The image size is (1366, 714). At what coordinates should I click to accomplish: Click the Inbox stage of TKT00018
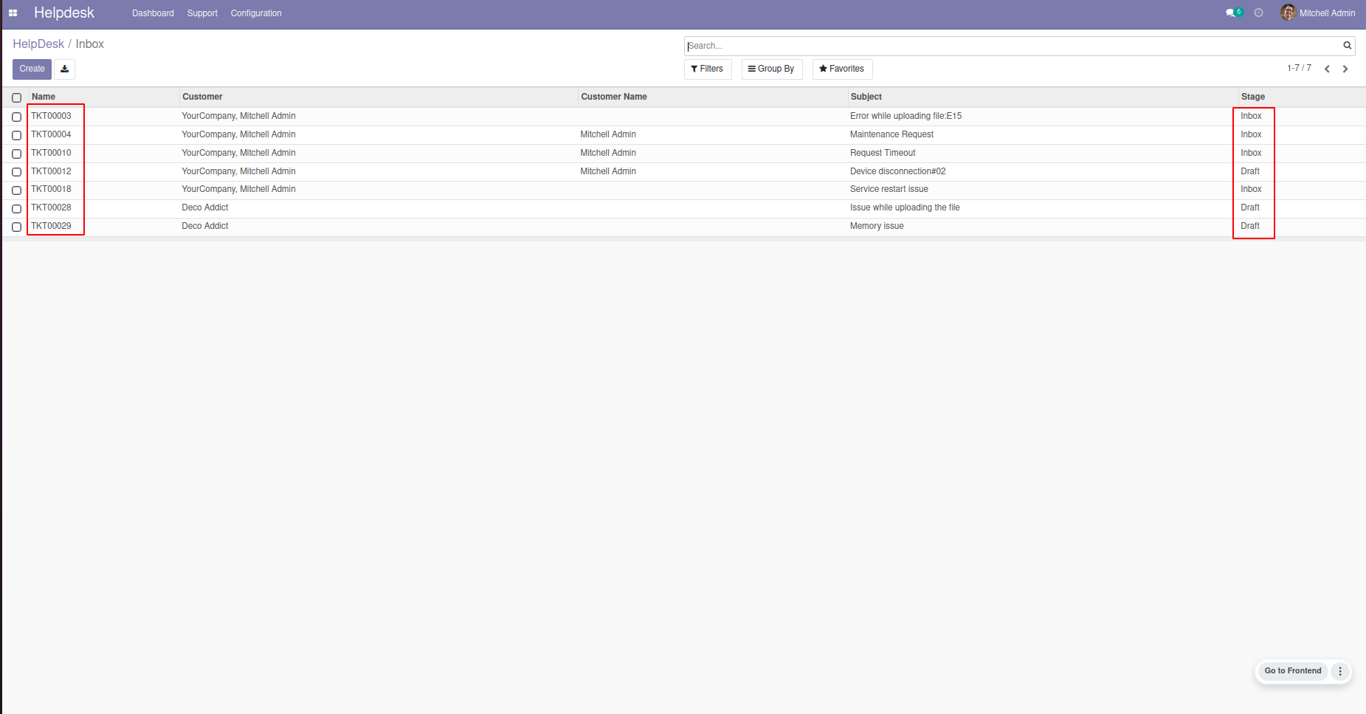[x=1251, y=189]
